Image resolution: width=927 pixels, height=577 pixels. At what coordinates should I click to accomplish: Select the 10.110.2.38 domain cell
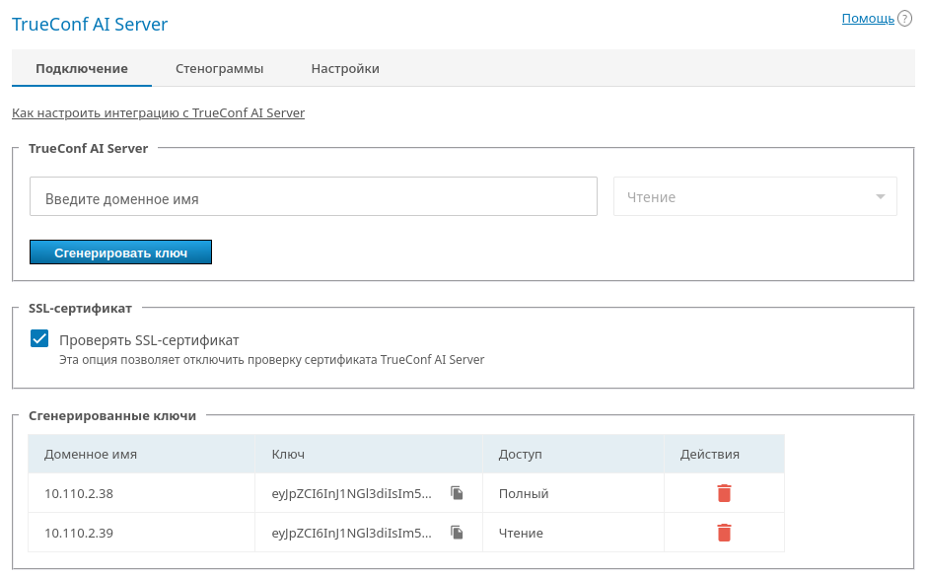click(x=141, y=493)
